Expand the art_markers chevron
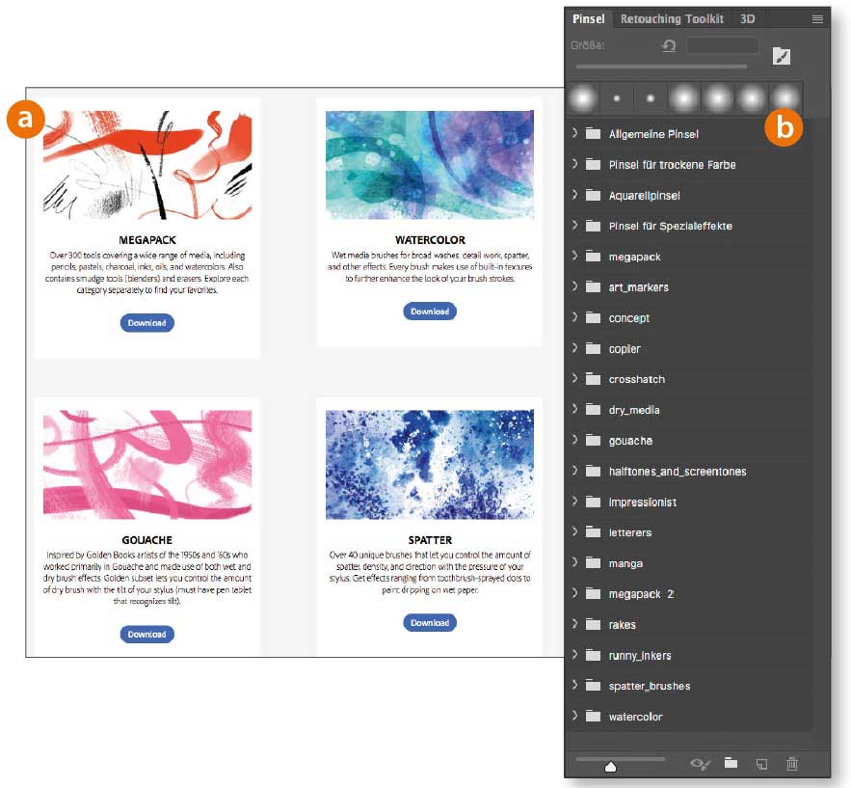Image resolution: width=851 pixels, height=788 pixels. tap(574, 286)
